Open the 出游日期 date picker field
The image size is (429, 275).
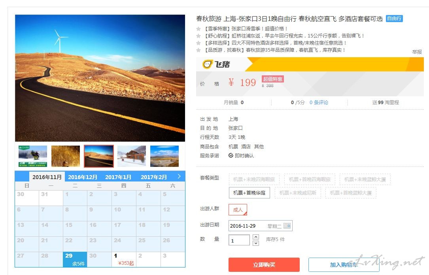pyautogui.click(x=261, y=226)
